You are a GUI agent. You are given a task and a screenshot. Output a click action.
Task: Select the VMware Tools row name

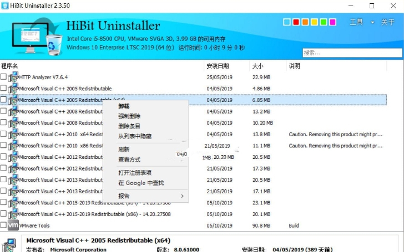coord(34,225)
